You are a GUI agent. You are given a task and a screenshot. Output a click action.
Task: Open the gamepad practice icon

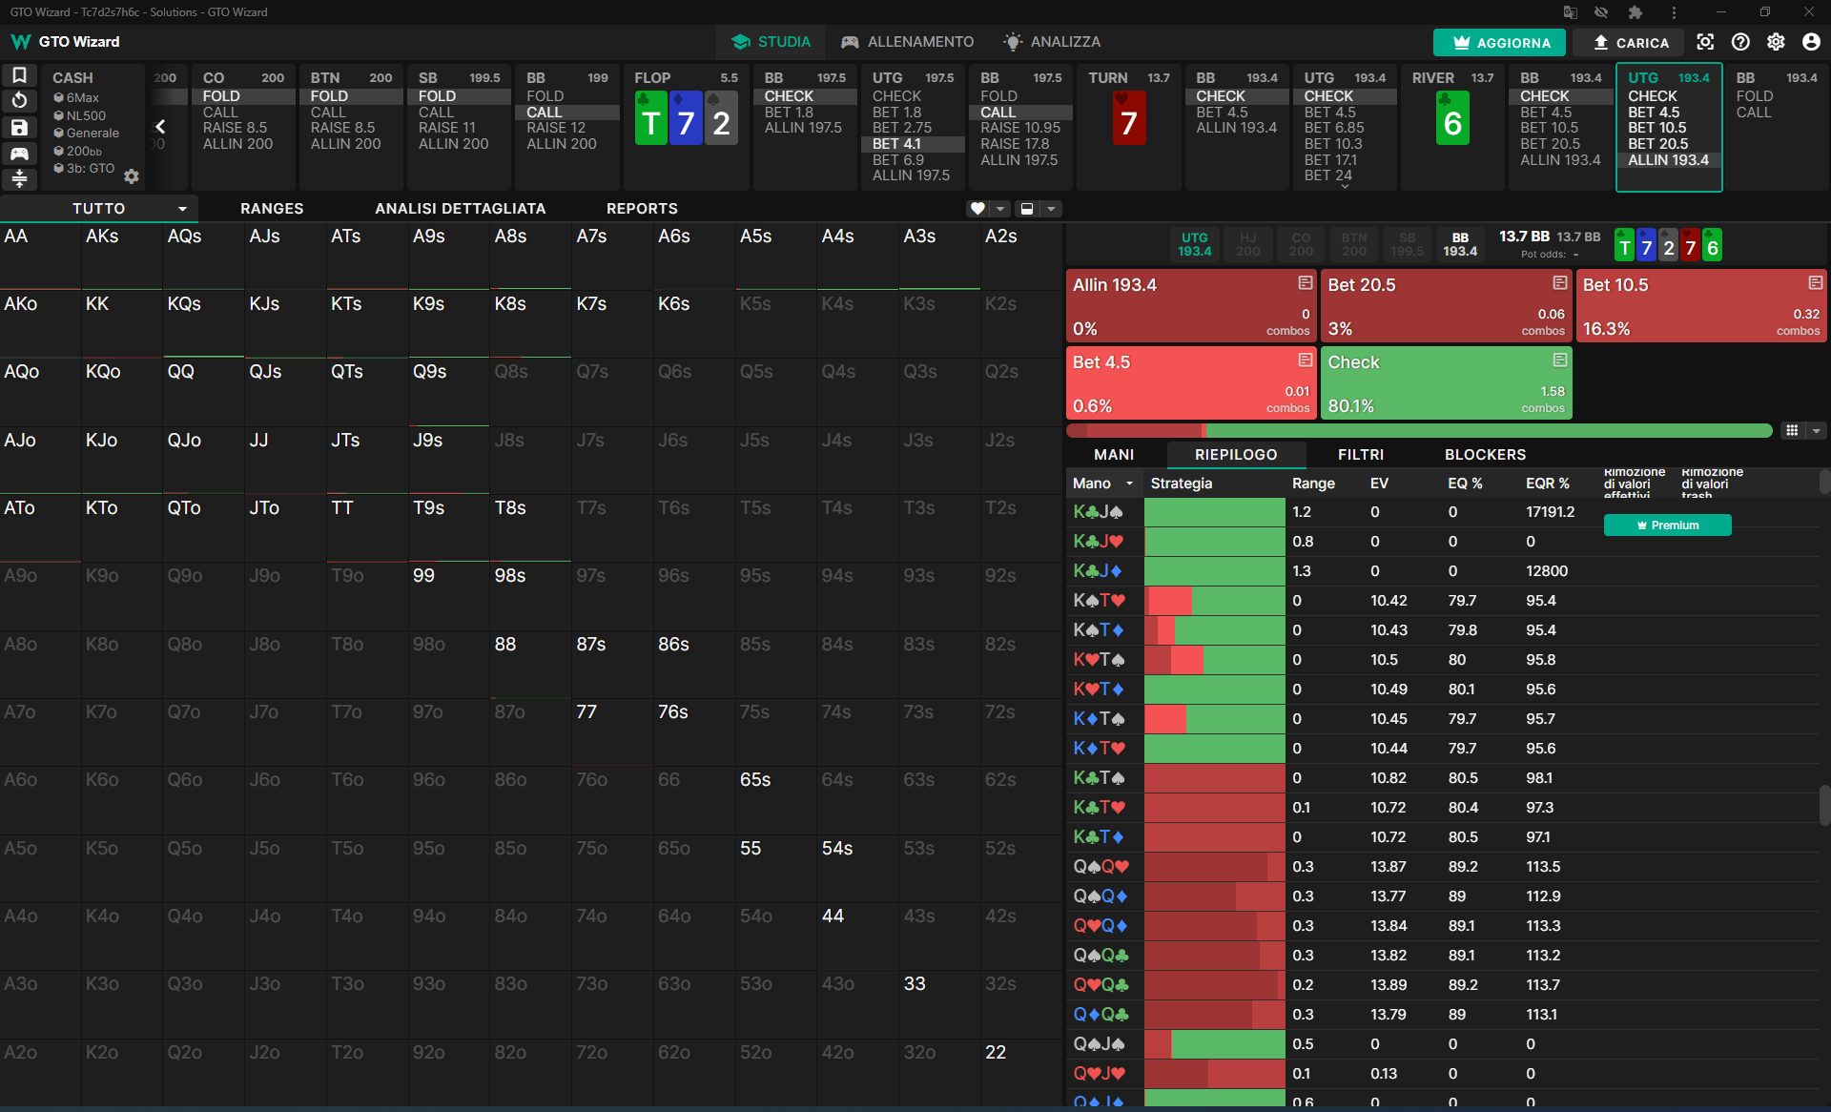click(x=19, y=153)
